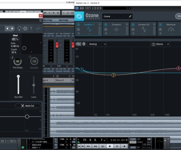
Task: Click the EQ curve view icon
Action: (x=78, y=44)
